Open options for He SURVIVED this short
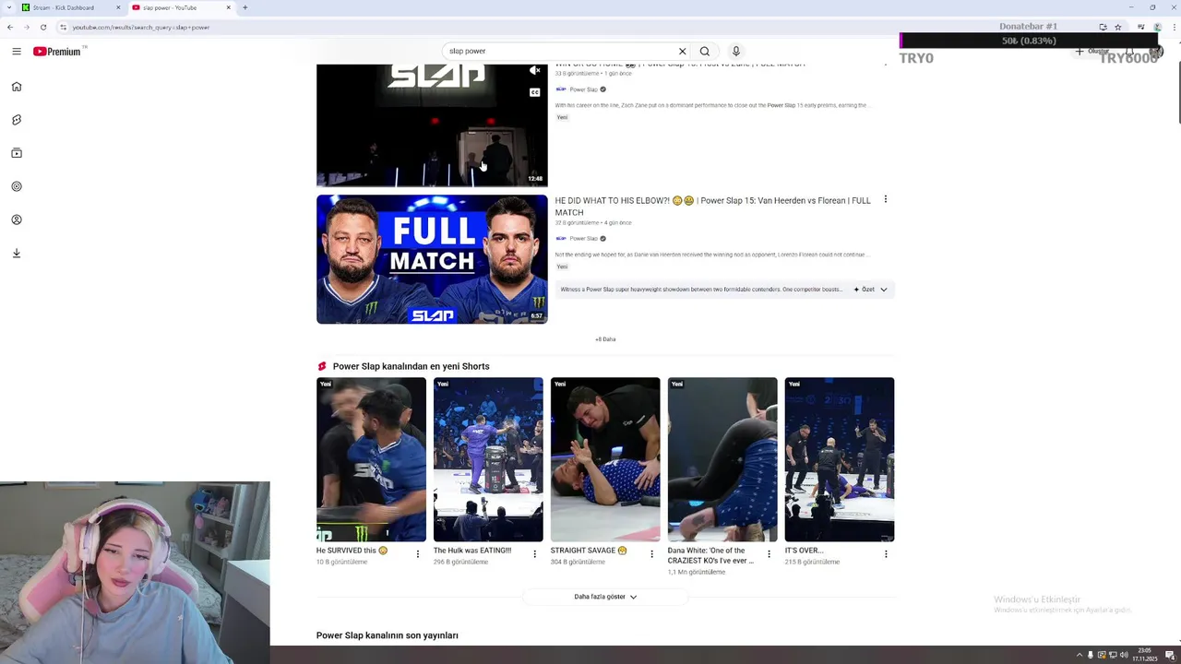Image resolution: width=1181 pixels, height=664 pixels. tap(417, 554)
